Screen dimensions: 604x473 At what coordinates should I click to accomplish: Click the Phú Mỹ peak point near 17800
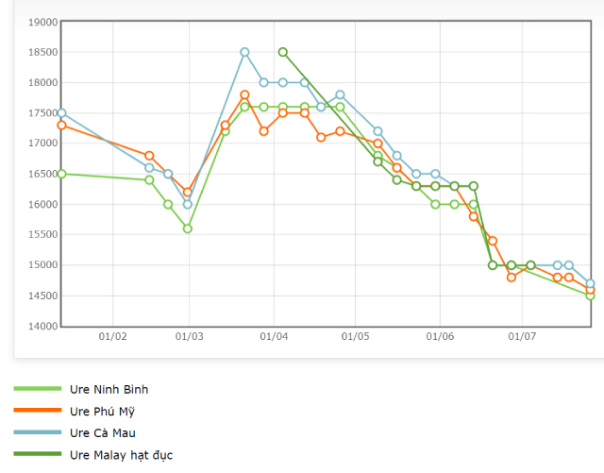pos(244,94)
